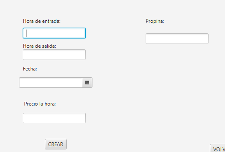Show the date popup using the grid icon

coord(87,82)
